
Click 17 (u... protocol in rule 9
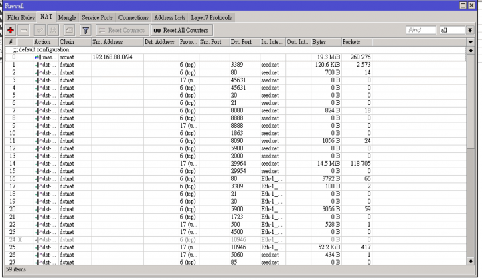(x=189, y=126)
